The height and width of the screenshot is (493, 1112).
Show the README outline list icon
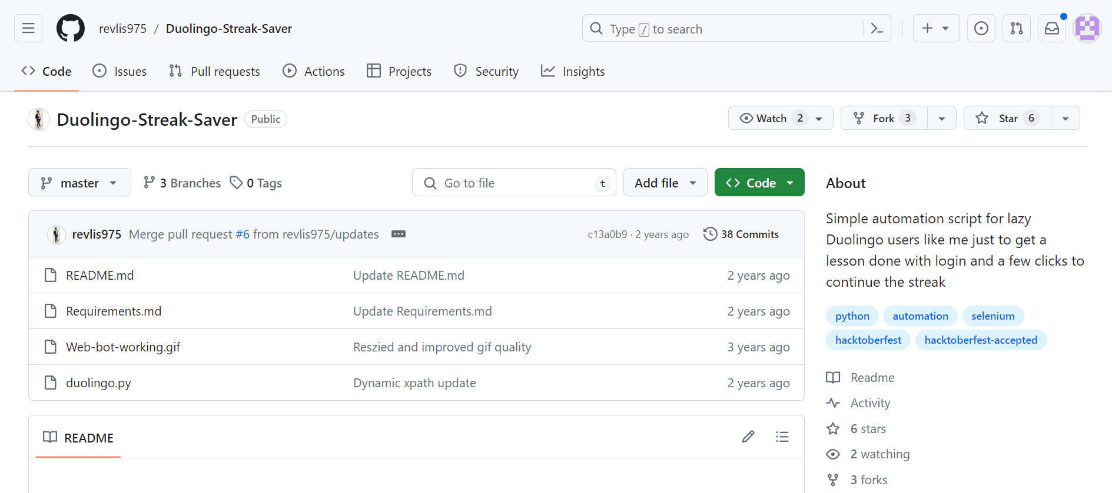pyautogui.click(x=782, y=437)
